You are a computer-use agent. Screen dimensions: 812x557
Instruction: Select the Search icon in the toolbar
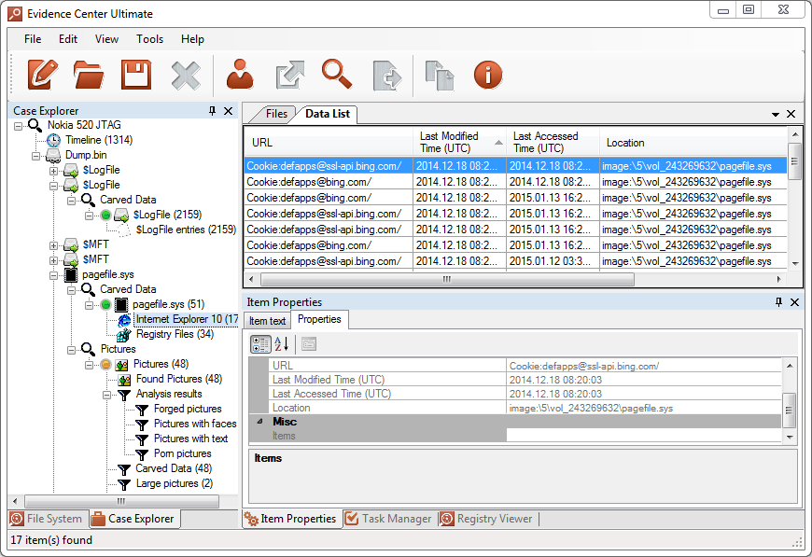336,75
